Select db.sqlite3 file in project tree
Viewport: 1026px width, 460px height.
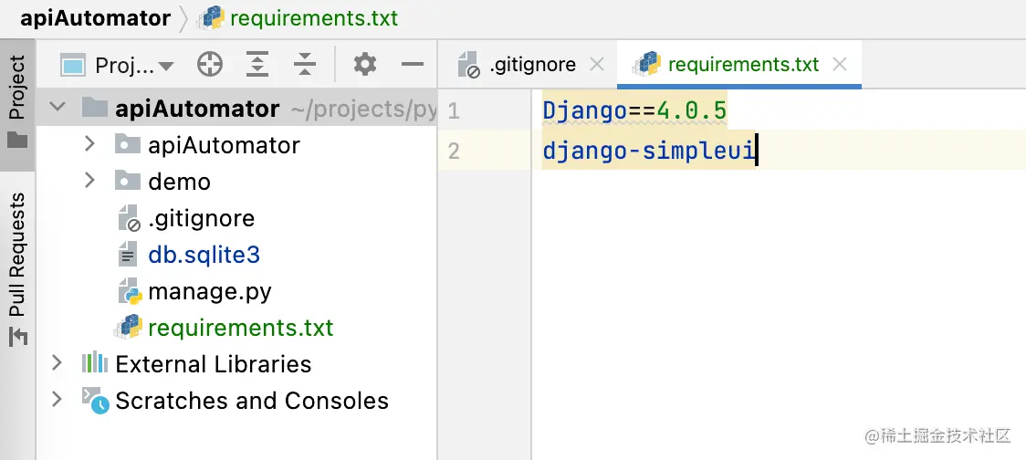(204, 255)
